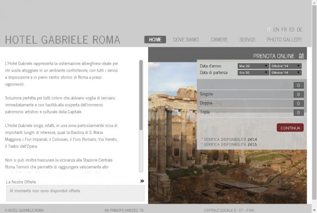Viewport: 317px width, 213px height.
Task: Switch language to EN
Action: coord(276,30)
